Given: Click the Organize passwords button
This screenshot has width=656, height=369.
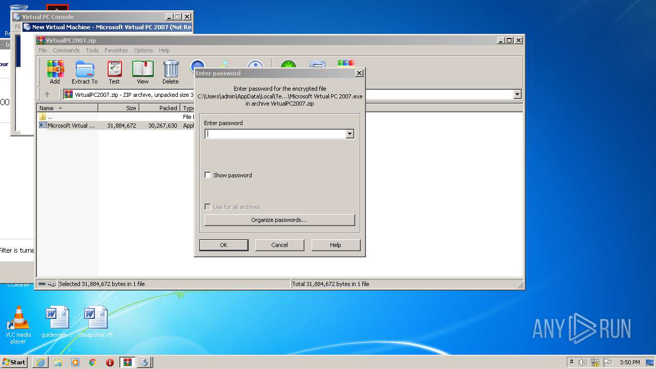Looking at the screenshot, I should (279, 220).
